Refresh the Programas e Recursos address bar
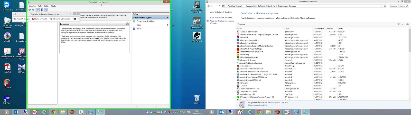 click(x=385, y=6)
